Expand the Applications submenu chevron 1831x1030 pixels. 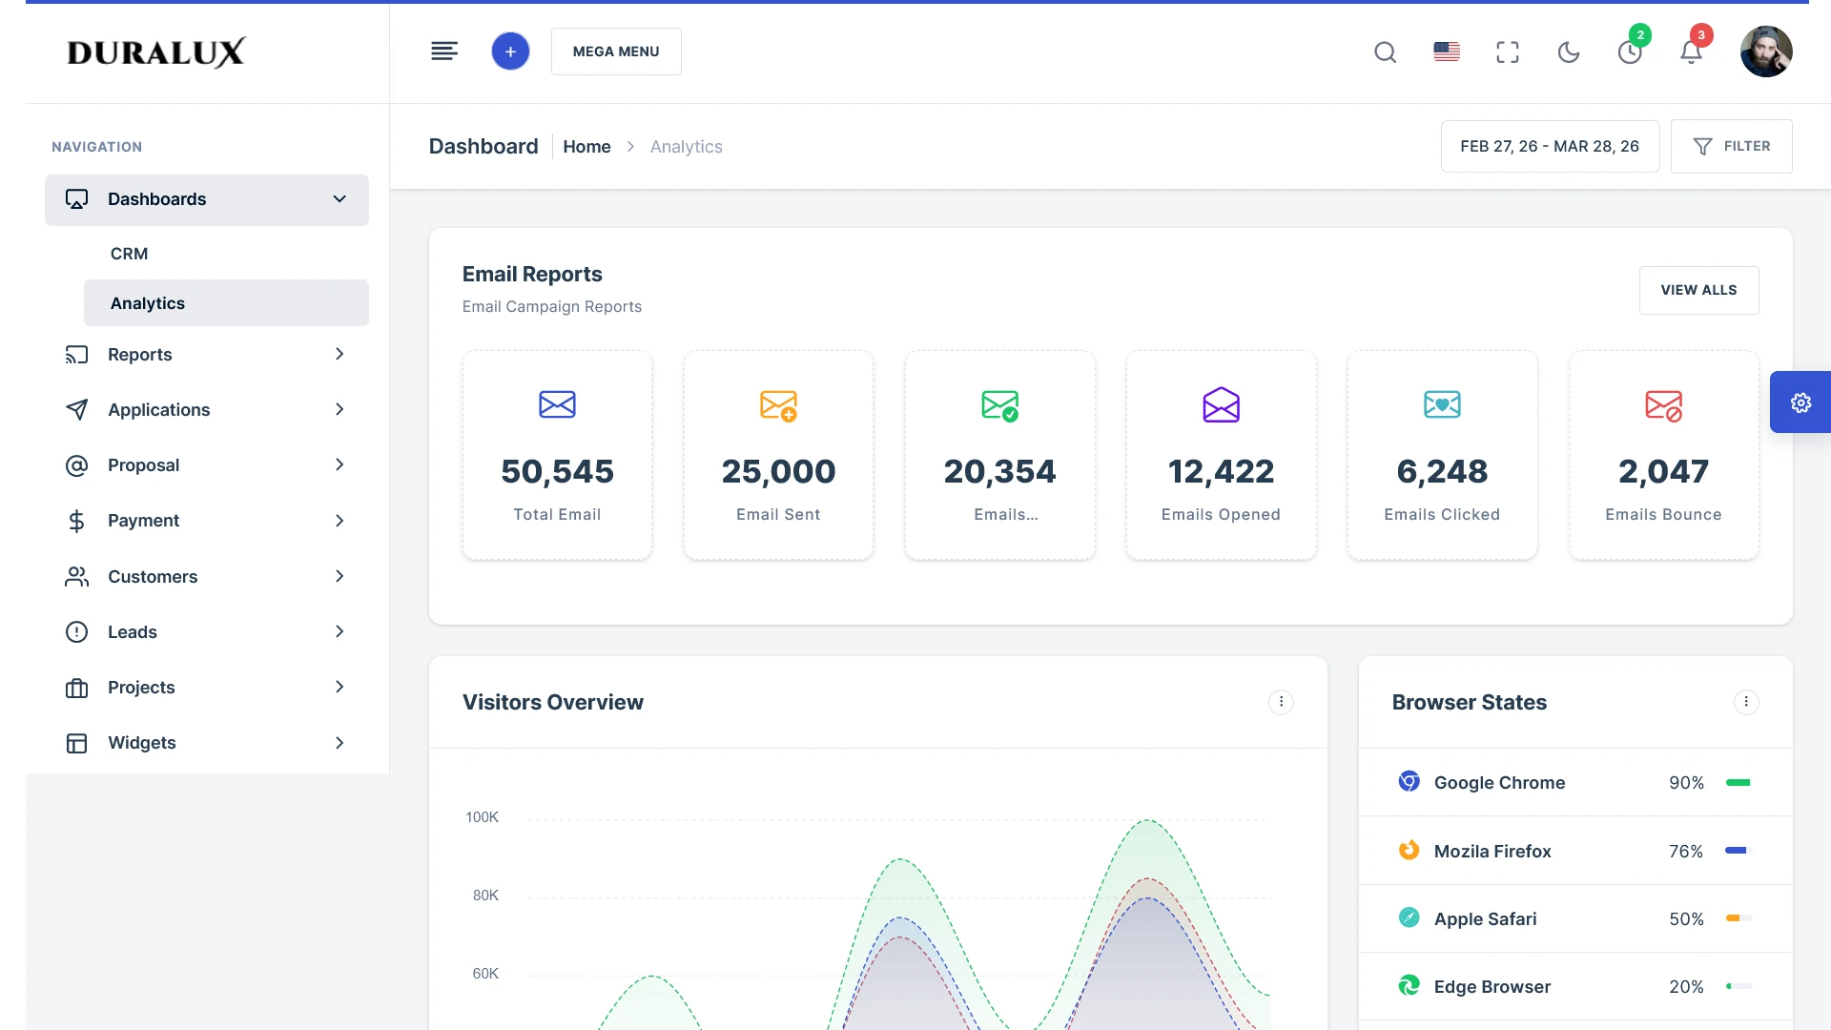339,409
